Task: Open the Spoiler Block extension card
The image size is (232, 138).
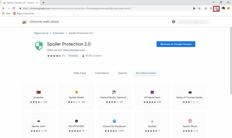Action: (x=190, y=125)
